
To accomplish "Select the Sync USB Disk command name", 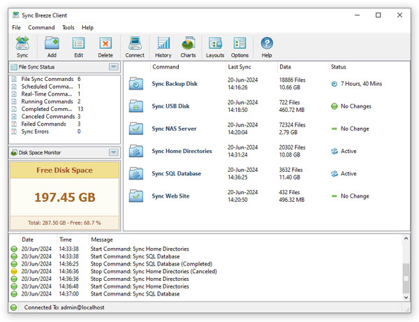I will click(x=170, y=106).
